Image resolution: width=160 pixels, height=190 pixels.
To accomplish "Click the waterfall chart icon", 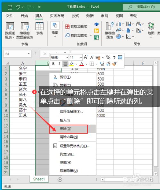I will pos(139,24).
